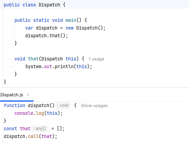Click the 'const that' declaration
The image size is (189, 148).
(17, 129)
